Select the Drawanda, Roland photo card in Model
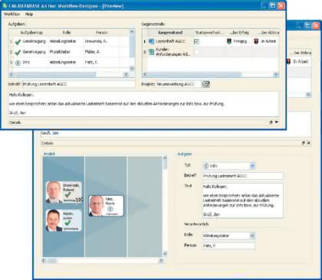 click(x=64, y=192)
